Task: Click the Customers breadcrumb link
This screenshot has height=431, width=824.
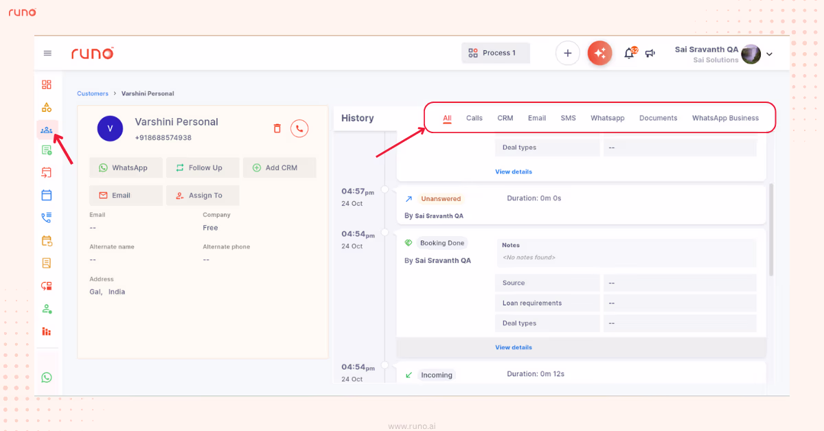Action: click(x=93, y=93)
